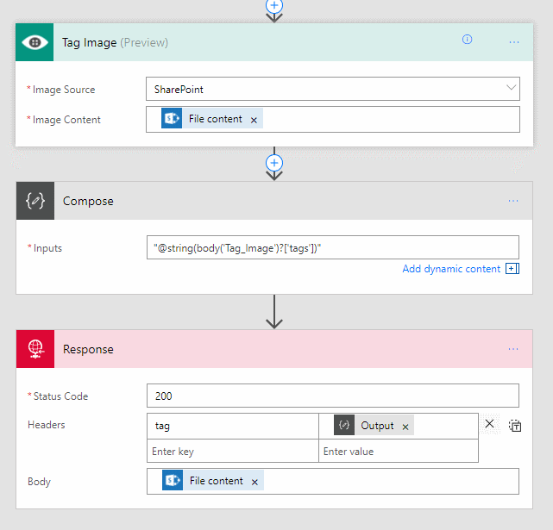The width and height of the screenshot is (553, 530).
Task: Click the Compose curly-braces icon
Action: (35, 201)
